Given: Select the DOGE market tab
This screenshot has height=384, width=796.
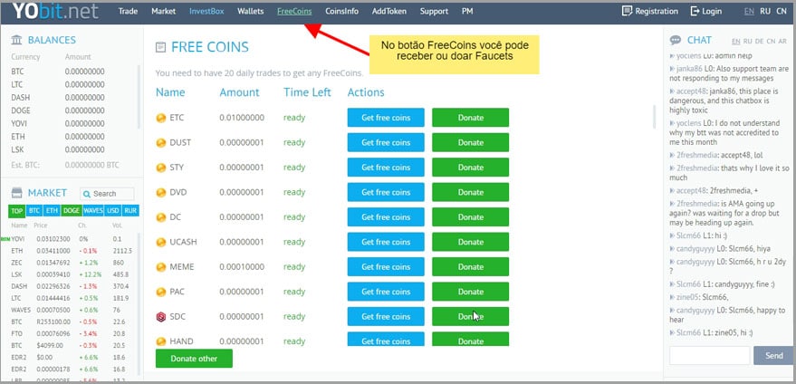Looking at the screenshot, I should tap(72, 211).
